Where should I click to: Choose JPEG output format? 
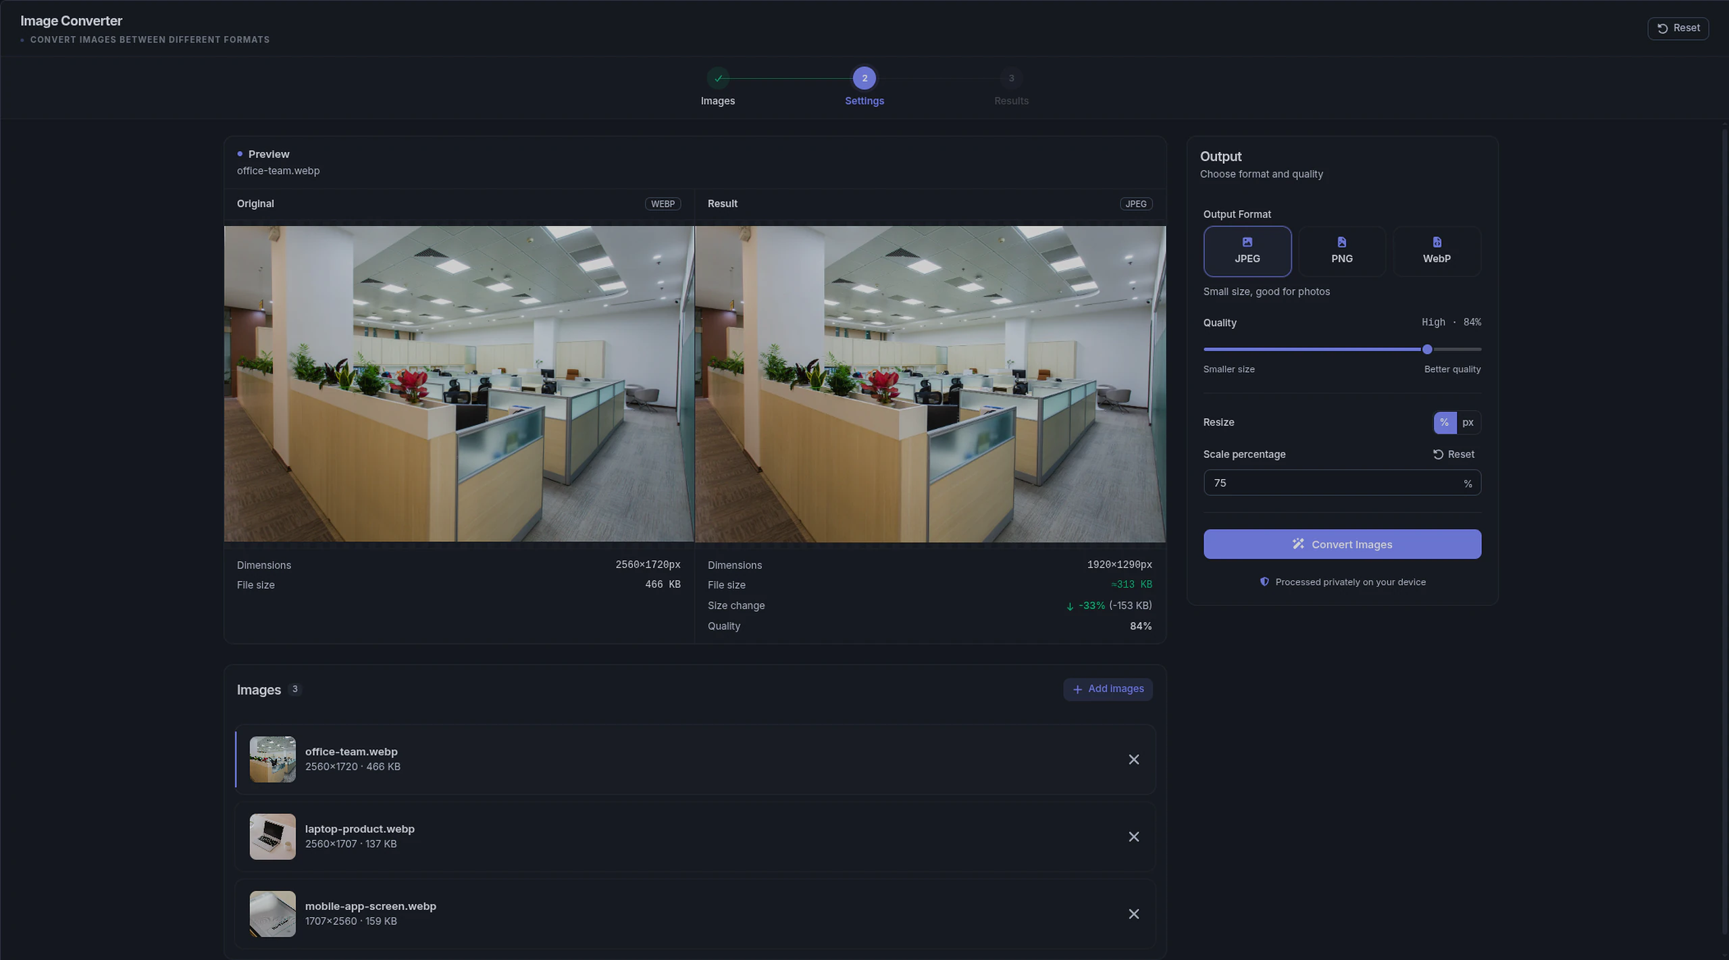[x=1247, y=251]
